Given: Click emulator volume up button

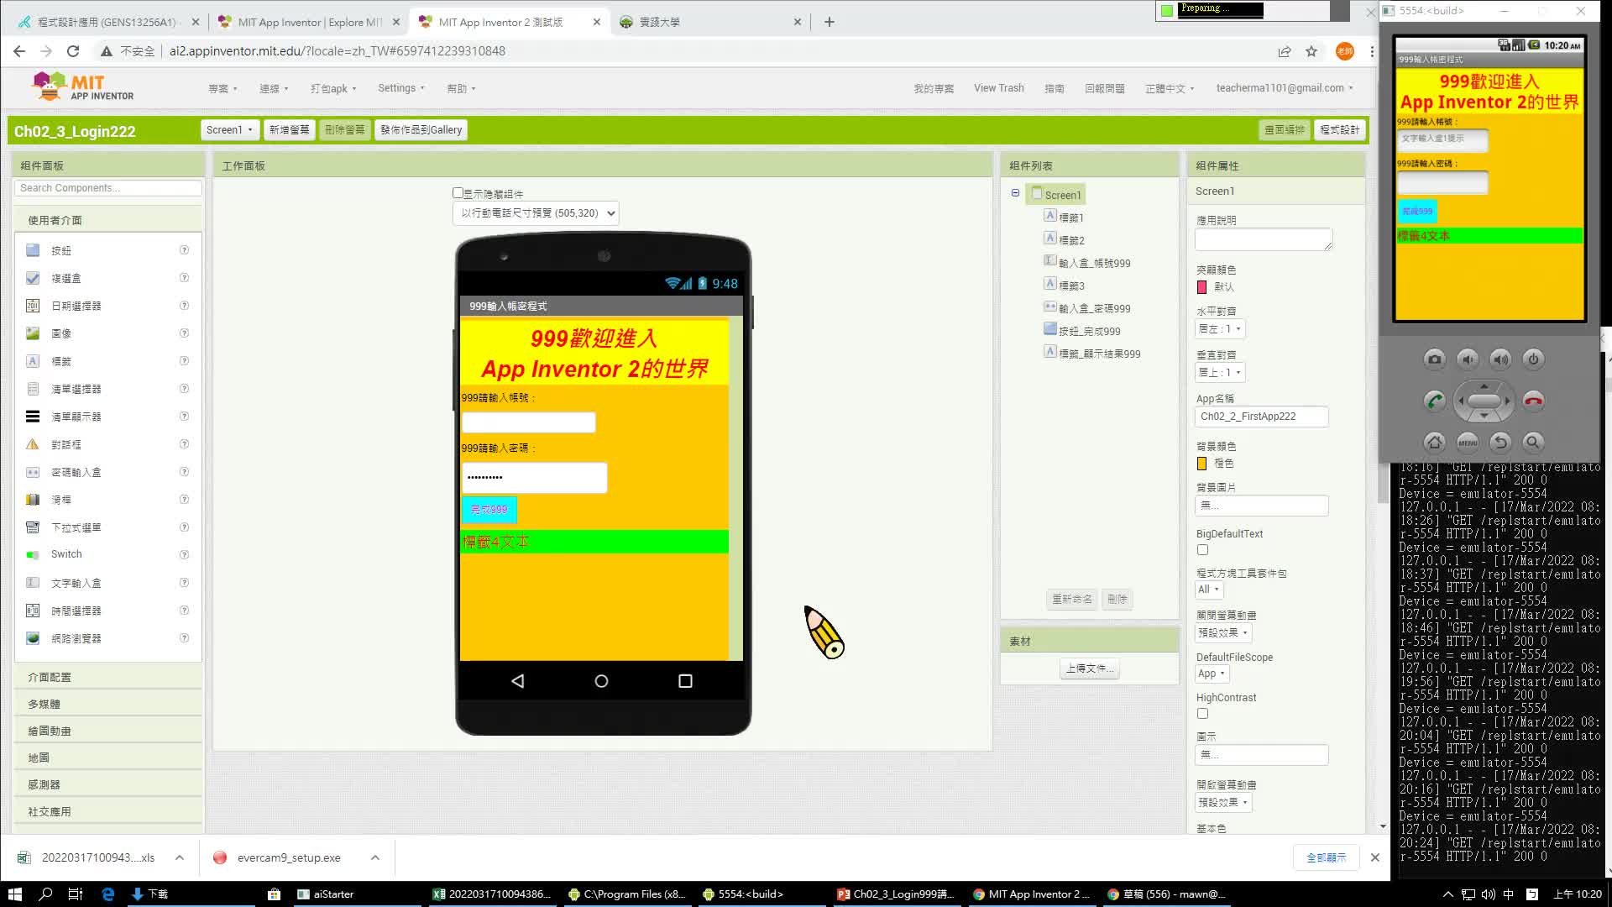Looking at the screenshot, I should [x=1500, y=359].
